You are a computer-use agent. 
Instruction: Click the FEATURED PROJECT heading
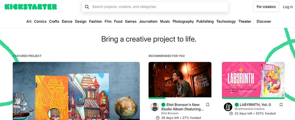coord(27,56)
